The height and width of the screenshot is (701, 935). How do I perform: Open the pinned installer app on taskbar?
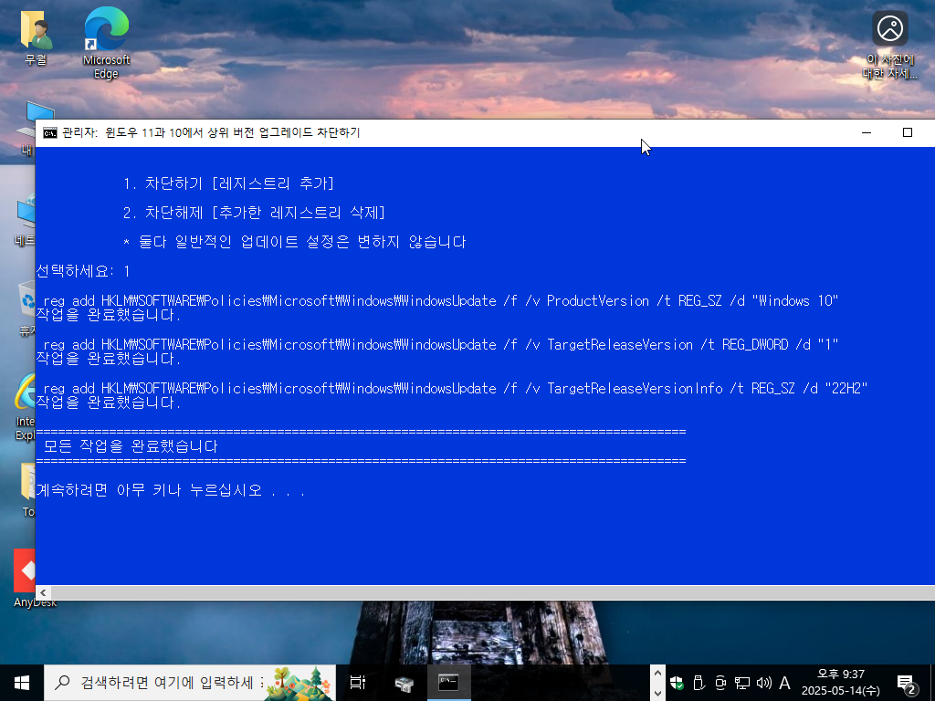(x=404, y=683)
